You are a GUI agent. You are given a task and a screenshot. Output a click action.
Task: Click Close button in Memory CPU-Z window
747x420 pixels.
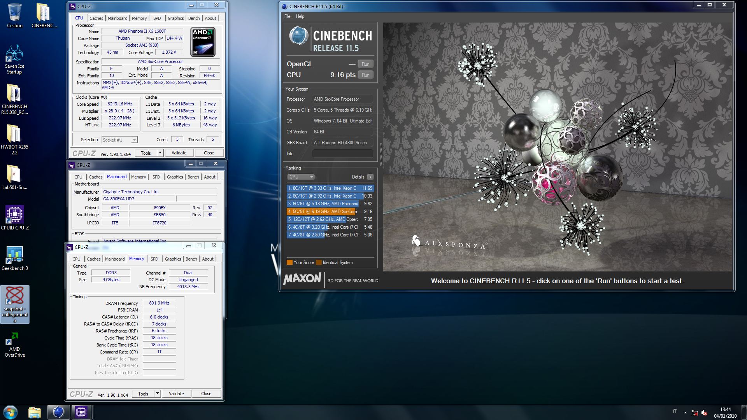coord(206,394)
